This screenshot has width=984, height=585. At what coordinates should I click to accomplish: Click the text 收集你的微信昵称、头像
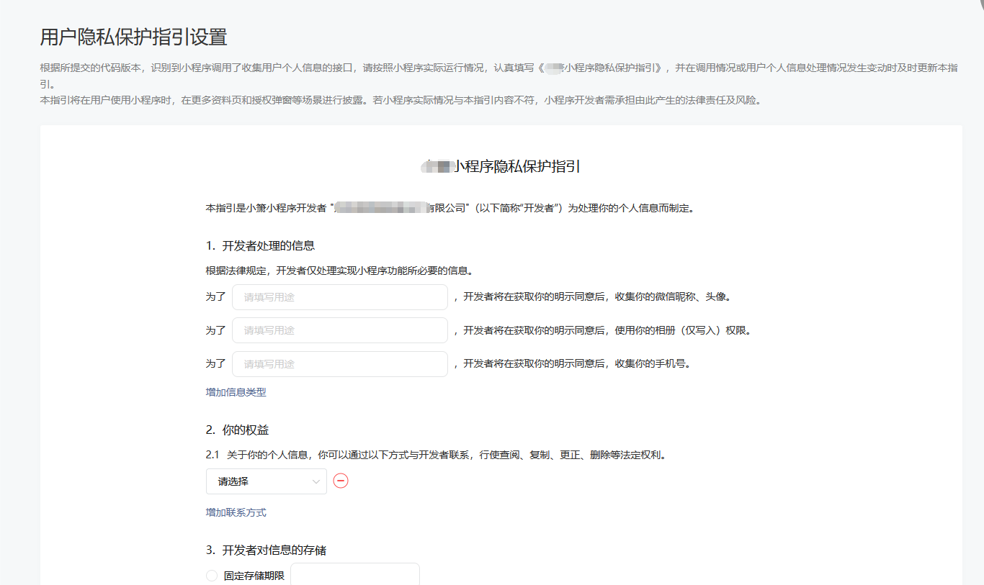[673, 296]
